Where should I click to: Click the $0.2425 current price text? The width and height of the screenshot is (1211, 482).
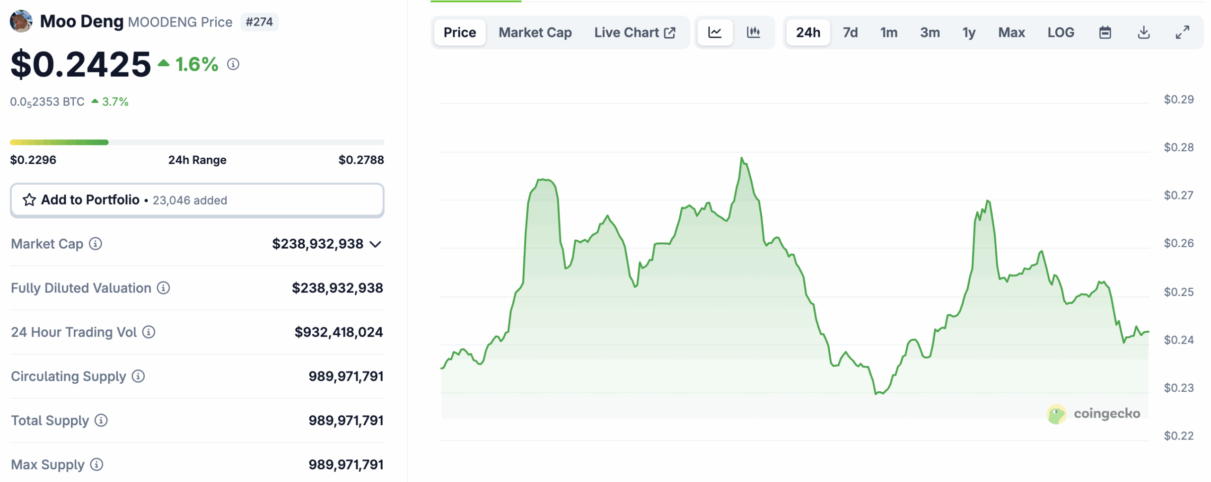point(80,64)
